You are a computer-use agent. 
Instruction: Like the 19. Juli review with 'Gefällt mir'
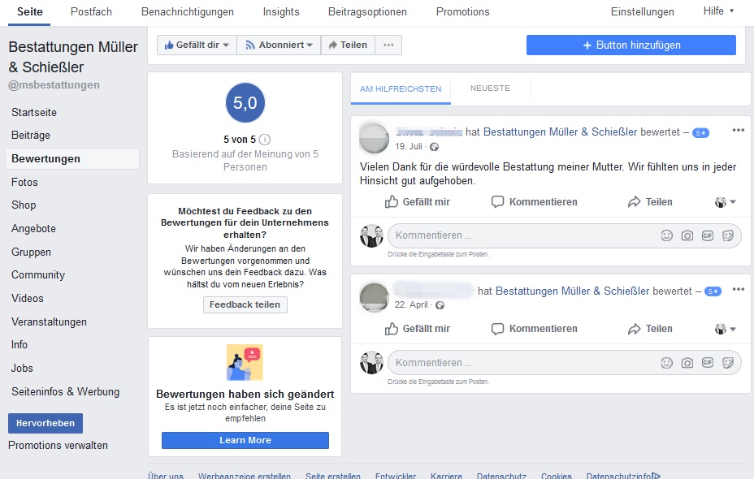(418, 202)
